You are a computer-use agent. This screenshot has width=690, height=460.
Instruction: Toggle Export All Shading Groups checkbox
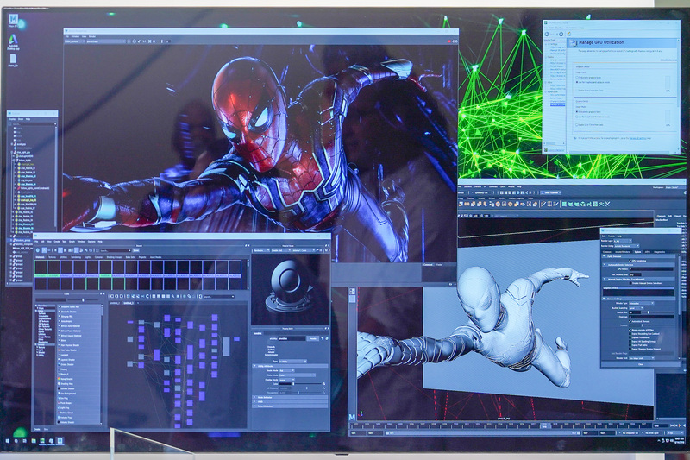(630, 341)
